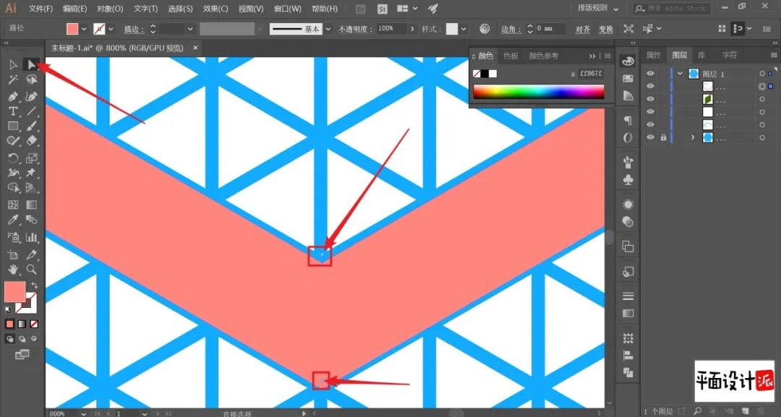Select the Pen tool

click(13, 96)
